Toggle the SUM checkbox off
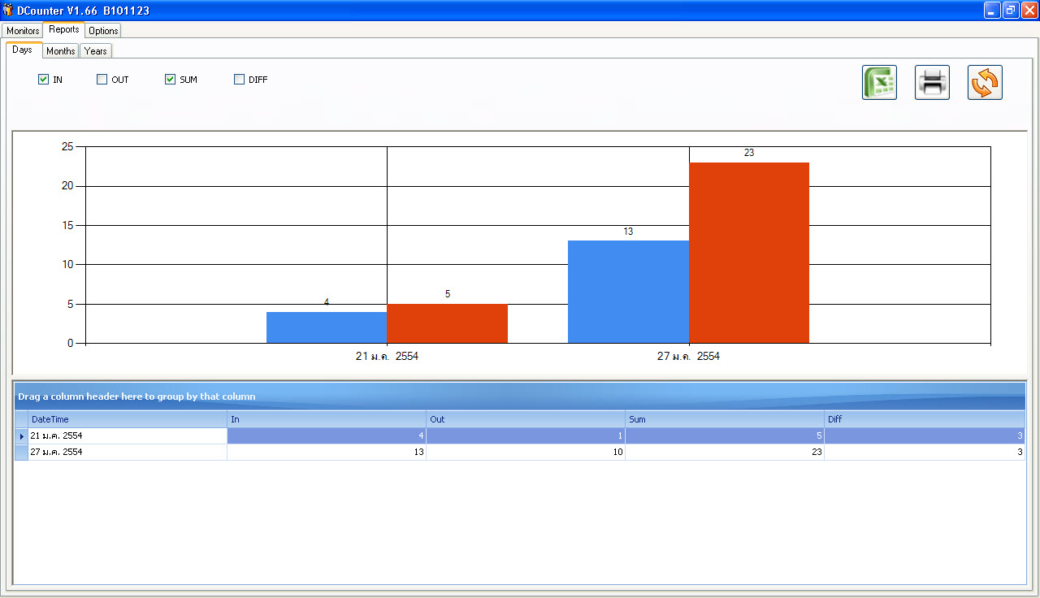The width and height of the screenshot is (1040, 598). pos(171,80)
